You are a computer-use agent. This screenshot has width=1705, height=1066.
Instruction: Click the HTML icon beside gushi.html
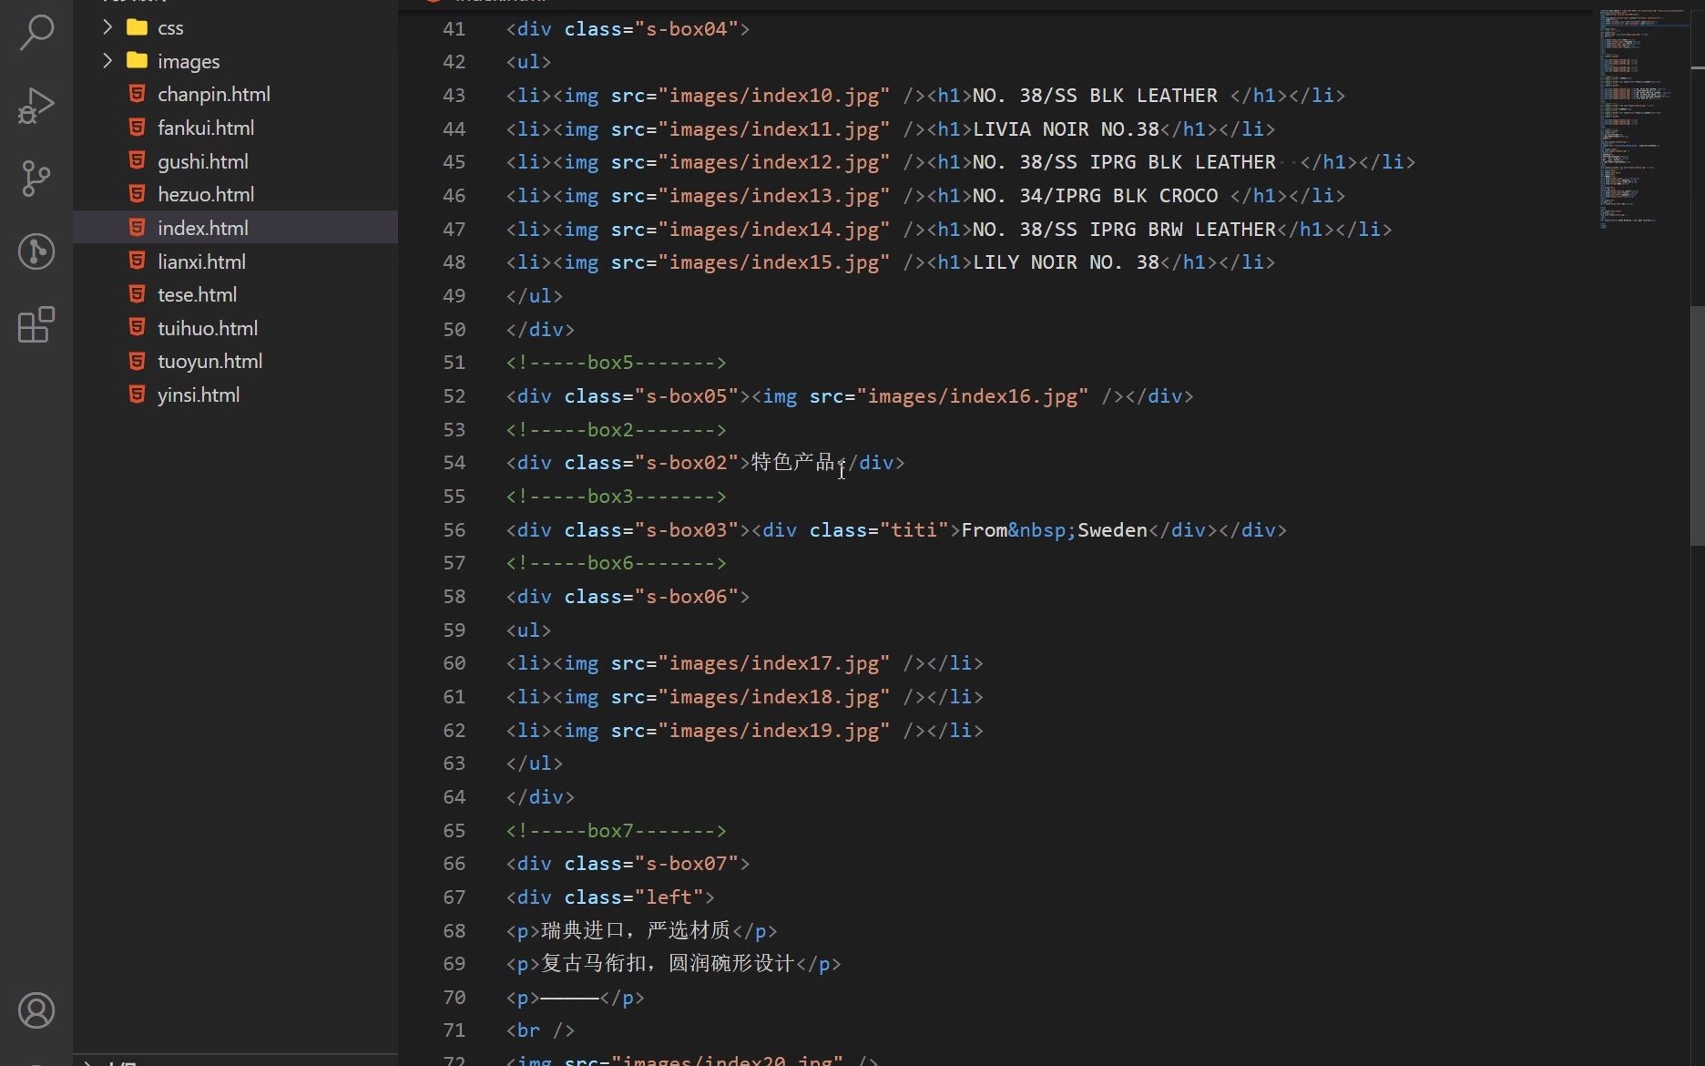click(x=136, y=160)
